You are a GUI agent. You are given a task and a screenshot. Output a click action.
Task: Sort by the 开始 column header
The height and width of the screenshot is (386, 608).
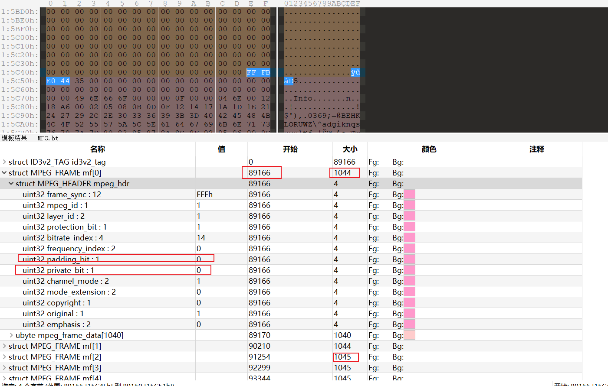[290, 149]
